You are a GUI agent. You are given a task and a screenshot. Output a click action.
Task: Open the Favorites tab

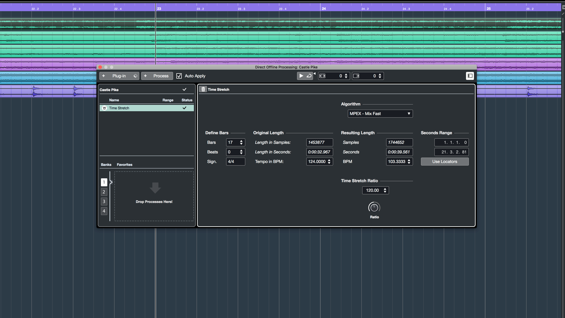[125, 165]
